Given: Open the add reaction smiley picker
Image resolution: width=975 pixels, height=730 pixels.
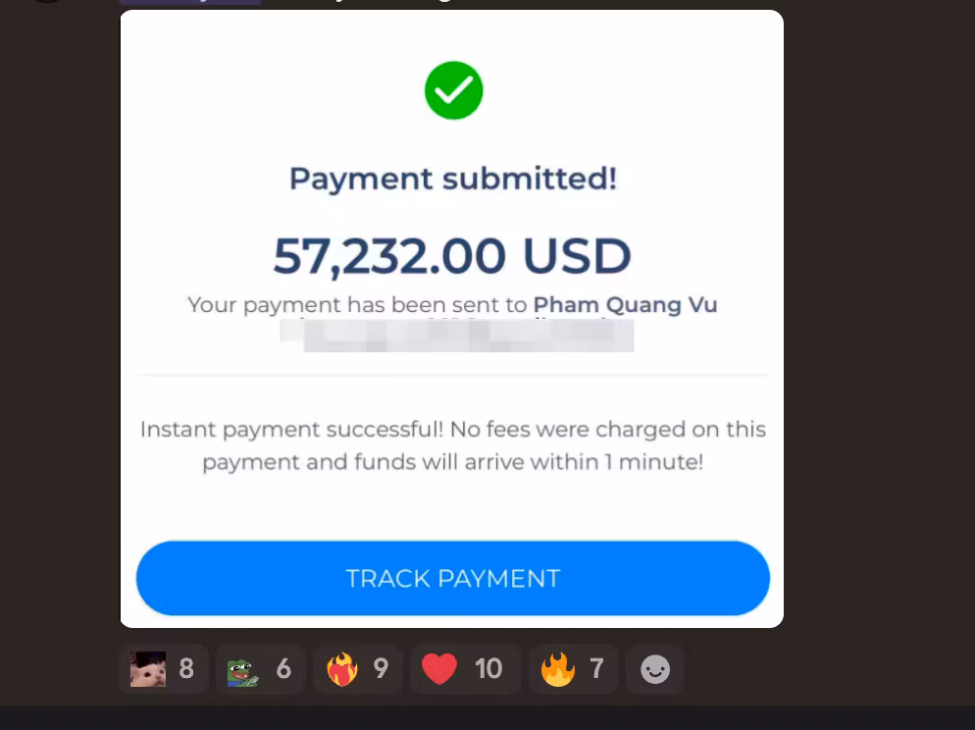Looking at the screenshot, I should [x=655, y=669].
